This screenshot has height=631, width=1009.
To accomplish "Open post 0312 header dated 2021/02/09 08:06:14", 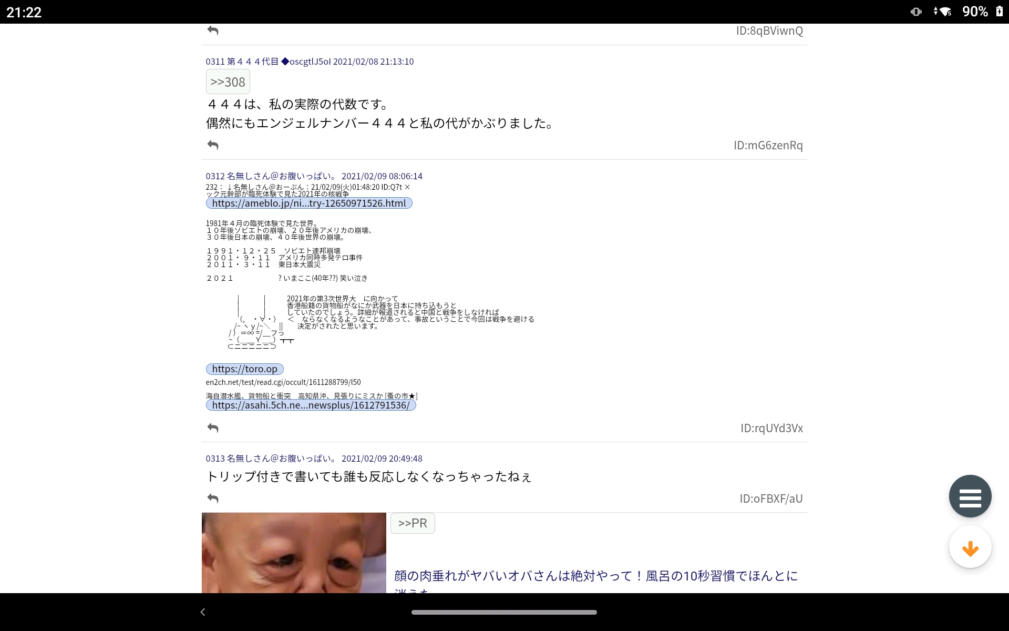I will pos(314,176).
